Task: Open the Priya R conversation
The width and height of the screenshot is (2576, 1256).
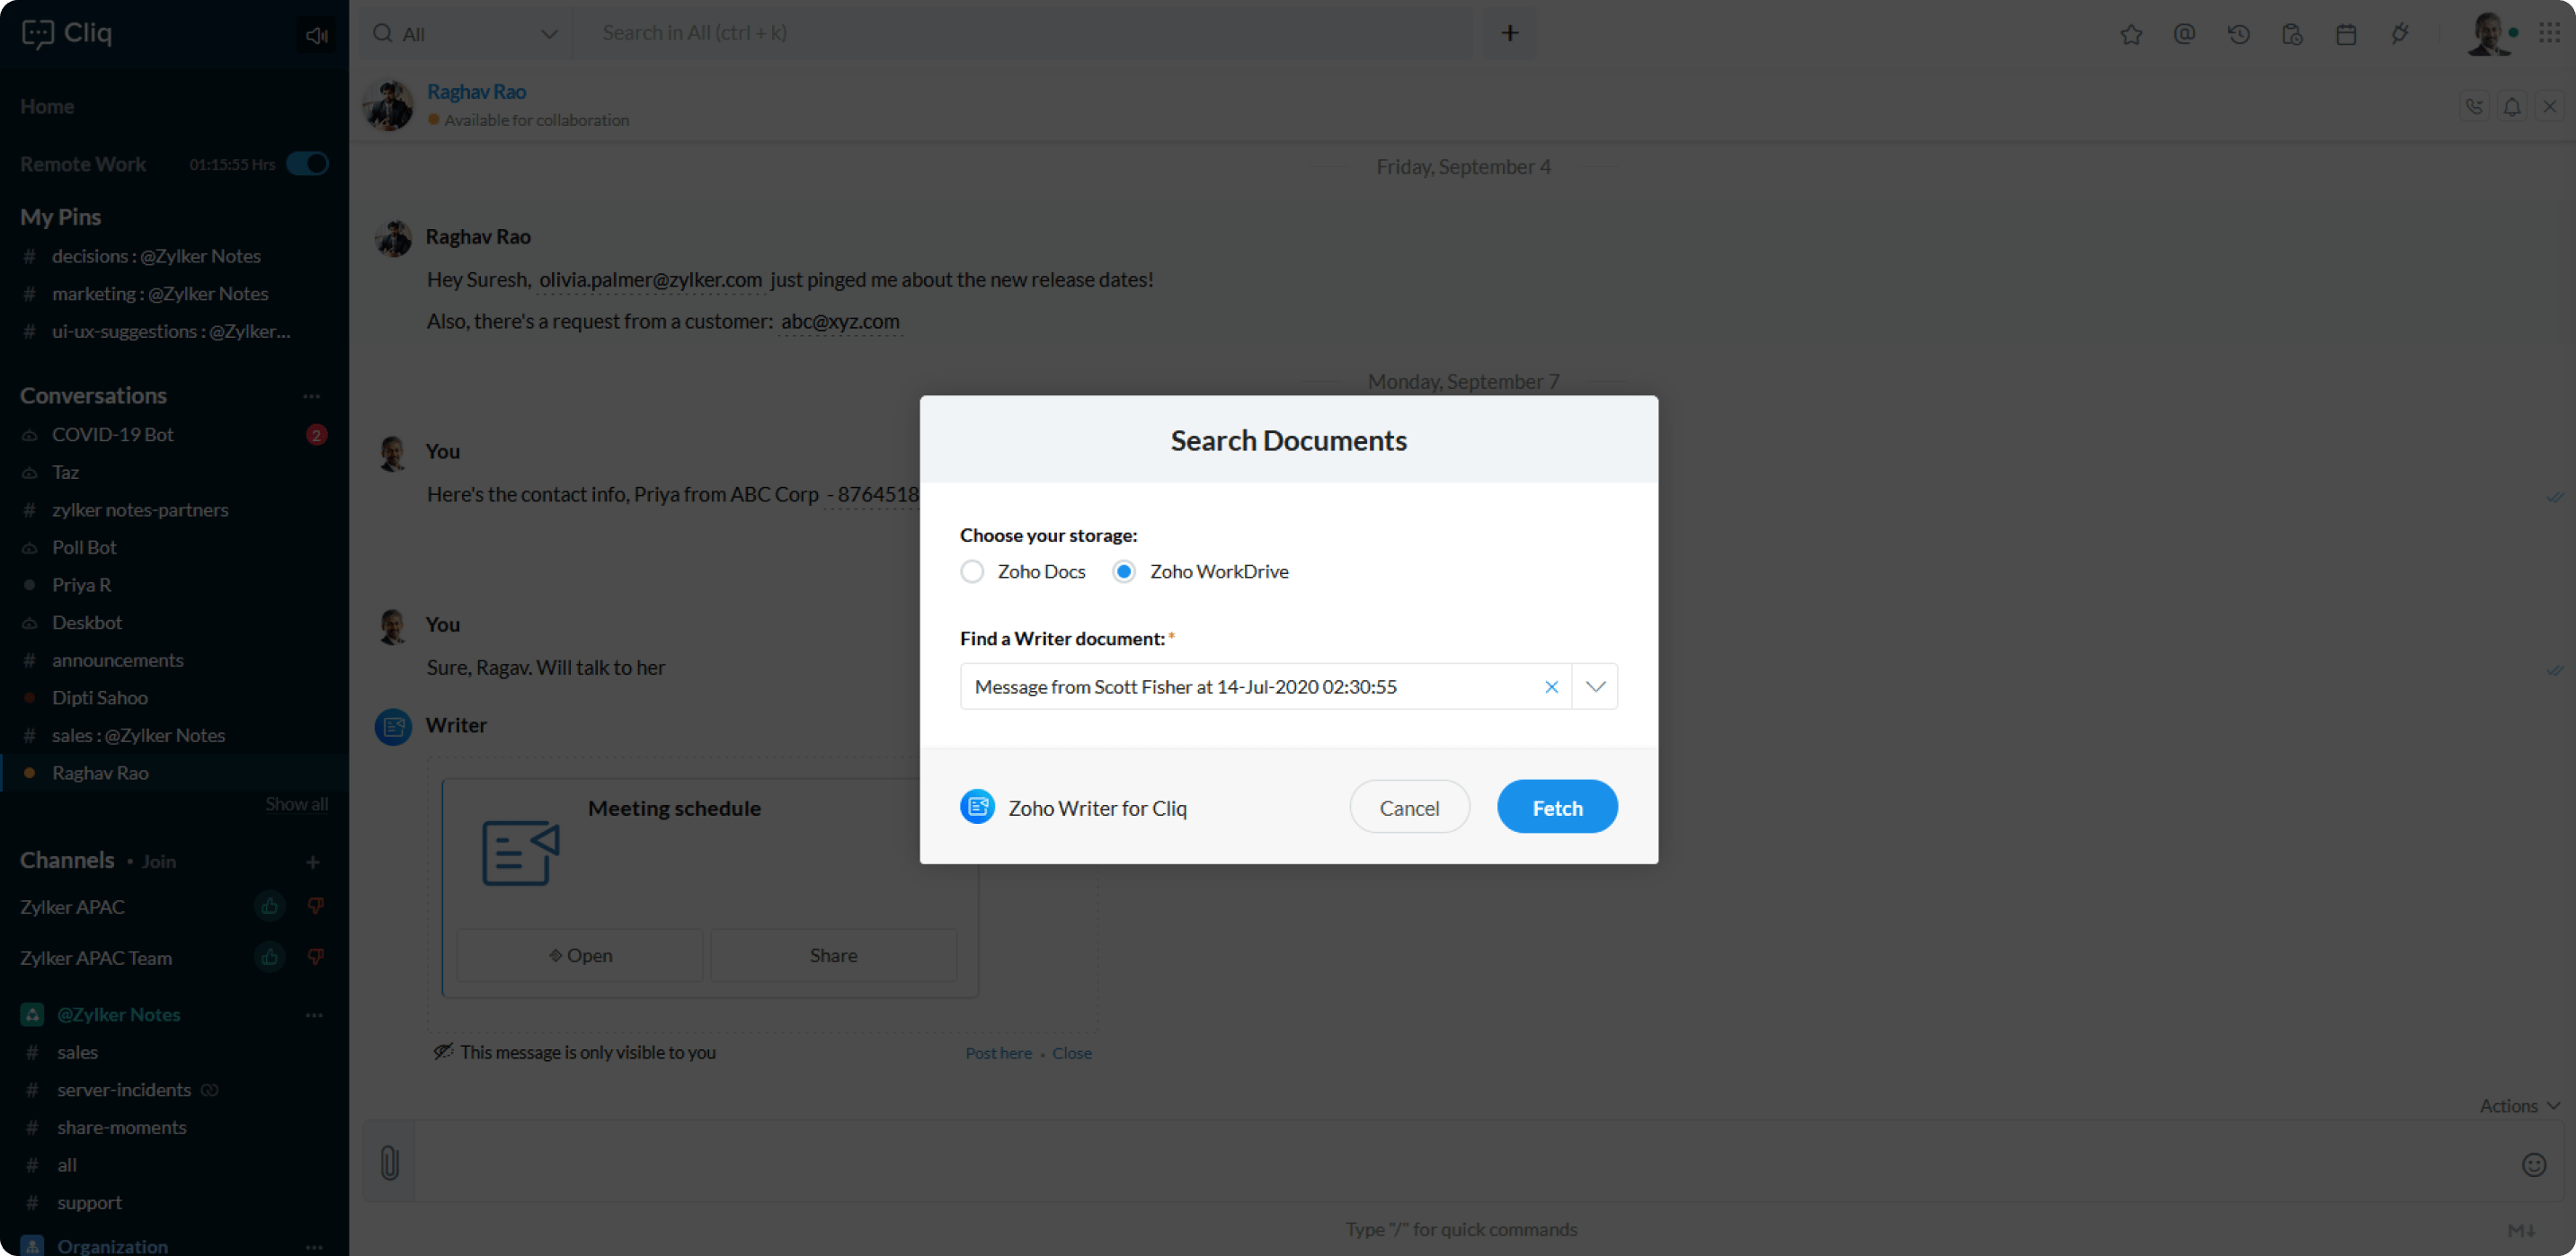Action: (x=174, y=586)
